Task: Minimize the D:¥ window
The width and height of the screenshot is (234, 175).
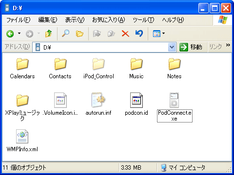Action: coord(203,8)
